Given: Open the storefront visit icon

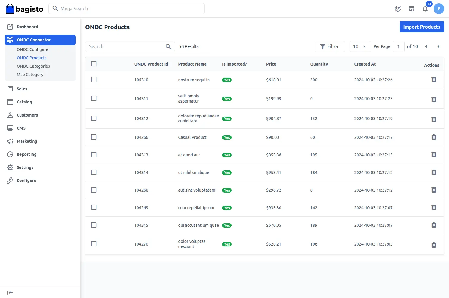Looking at the screenshot, I should pos(411,9).
